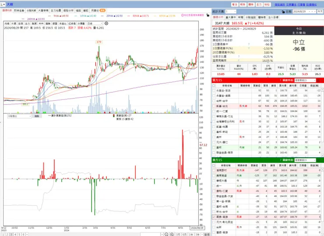The image size is (324, 236).
Task: Click the orange badge beside 月營收
Action: coord(102,11)
